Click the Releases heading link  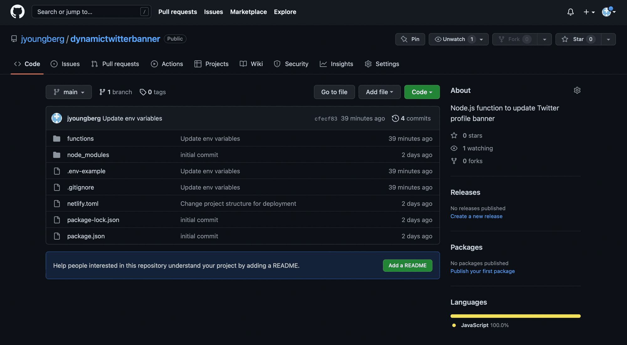[465, 192]
